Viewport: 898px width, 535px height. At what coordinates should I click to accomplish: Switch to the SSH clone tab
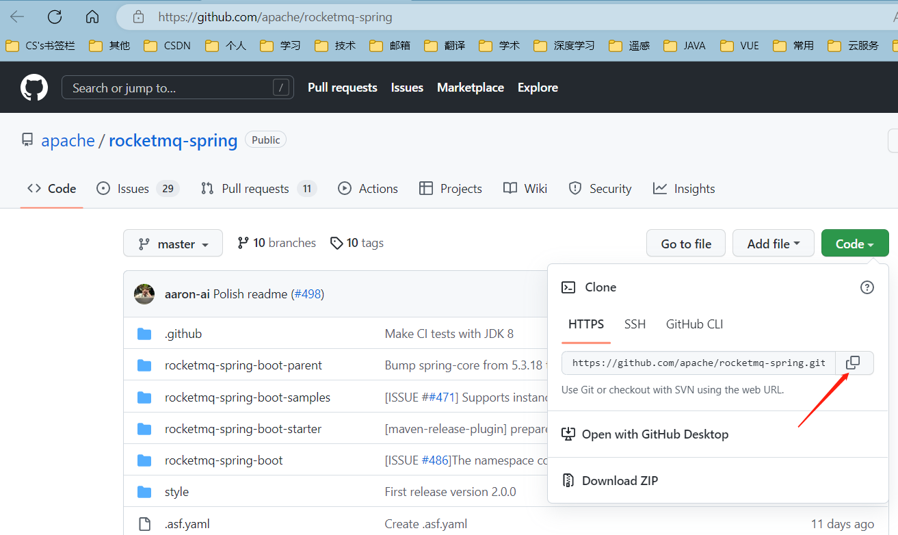point(635,324)
